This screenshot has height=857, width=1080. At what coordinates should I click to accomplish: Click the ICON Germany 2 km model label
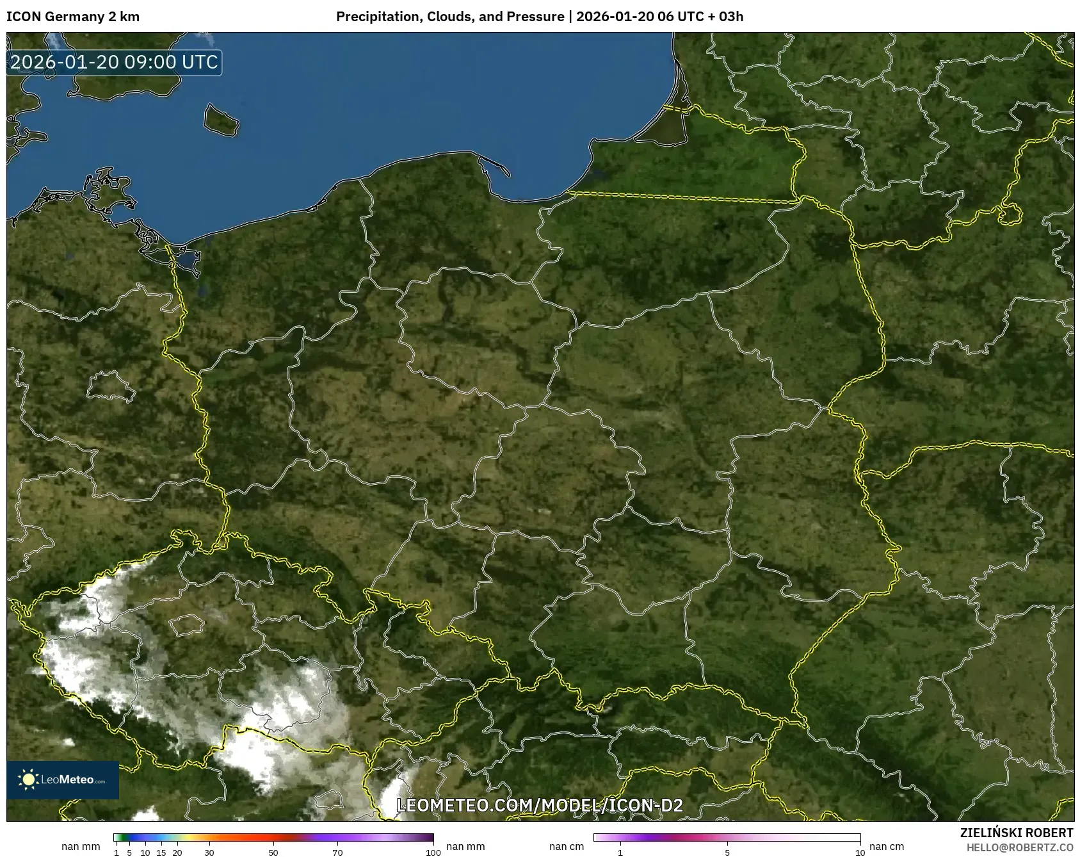coord(72,17)
